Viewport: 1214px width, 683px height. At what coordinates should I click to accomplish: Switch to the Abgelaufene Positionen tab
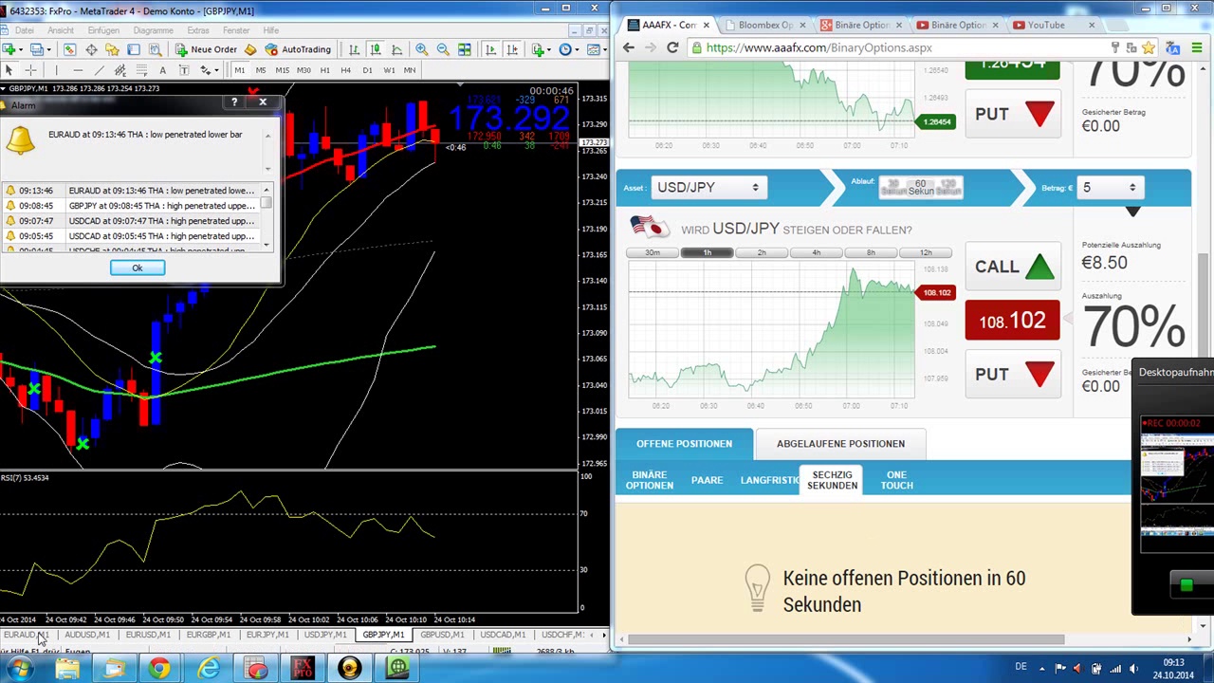(840, 444)
